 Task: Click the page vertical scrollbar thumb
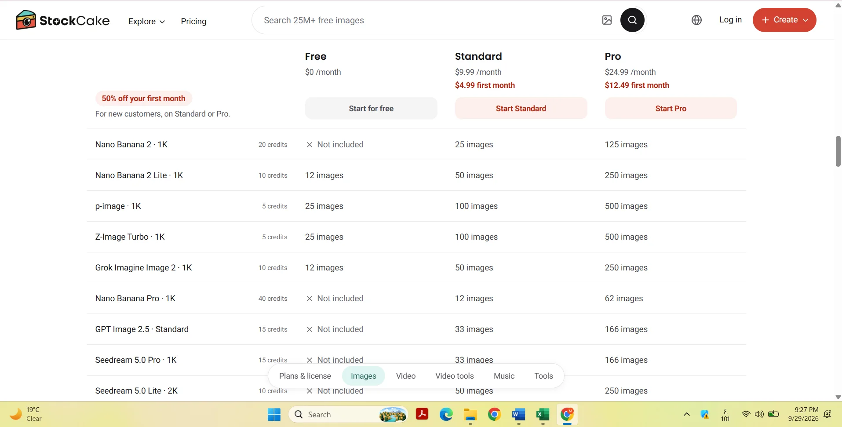coord(838,151)
